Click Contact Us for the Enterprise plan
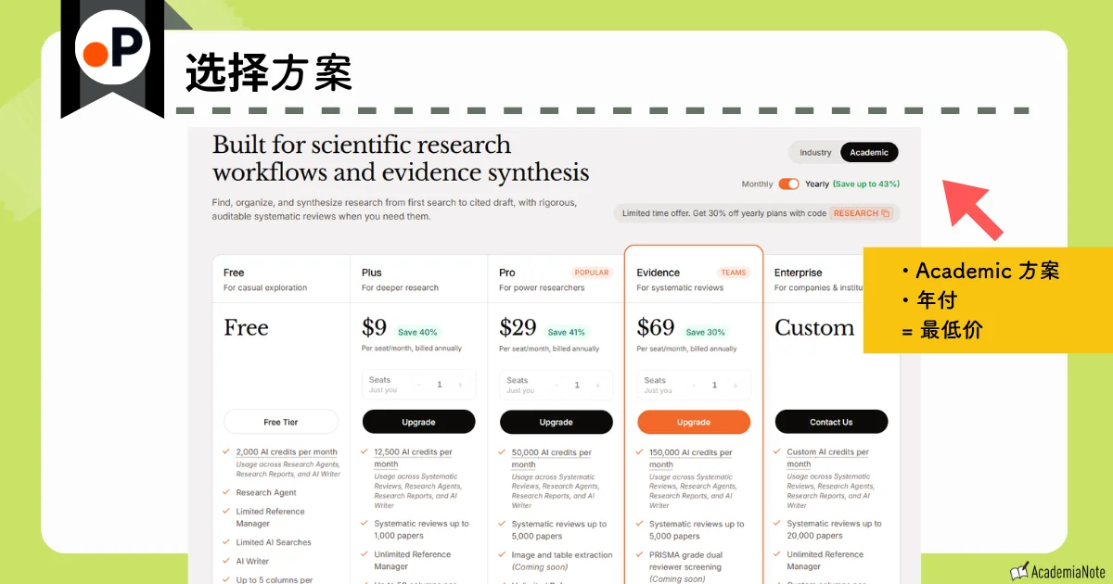1113x584 pixels. point(831,422)
